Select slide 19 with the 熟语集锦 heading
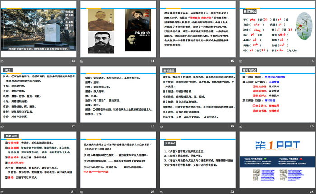This screenshot has height=194, width=316. (x=196, y=93)
